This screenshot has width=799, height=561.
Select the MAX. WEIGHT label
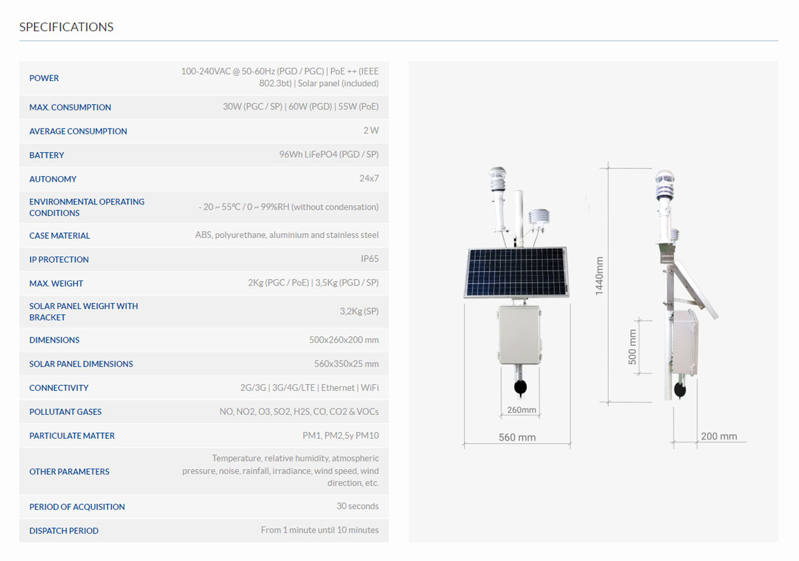pos(56,284)
